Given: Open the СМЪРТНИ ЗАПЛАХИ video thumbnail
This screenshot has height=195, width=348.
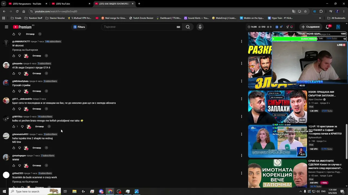Looking at the screenshot, I should click(x=278, y=107).
